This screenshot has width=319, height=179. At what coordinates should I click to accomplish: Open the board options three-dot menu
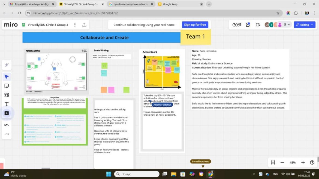pos(75,25)
